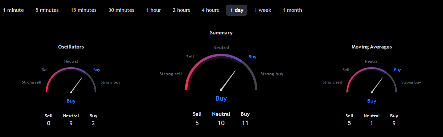
Task: Open the Moving Averages heading
Action: (x=371, y=47)
